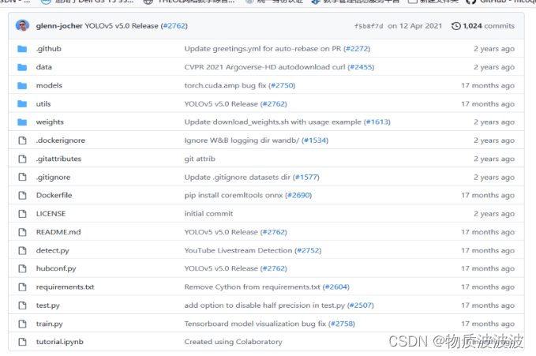Click the commits history clock icon
Image resolution: width=536 pixels, height=356 pixels.
(456, 26)
